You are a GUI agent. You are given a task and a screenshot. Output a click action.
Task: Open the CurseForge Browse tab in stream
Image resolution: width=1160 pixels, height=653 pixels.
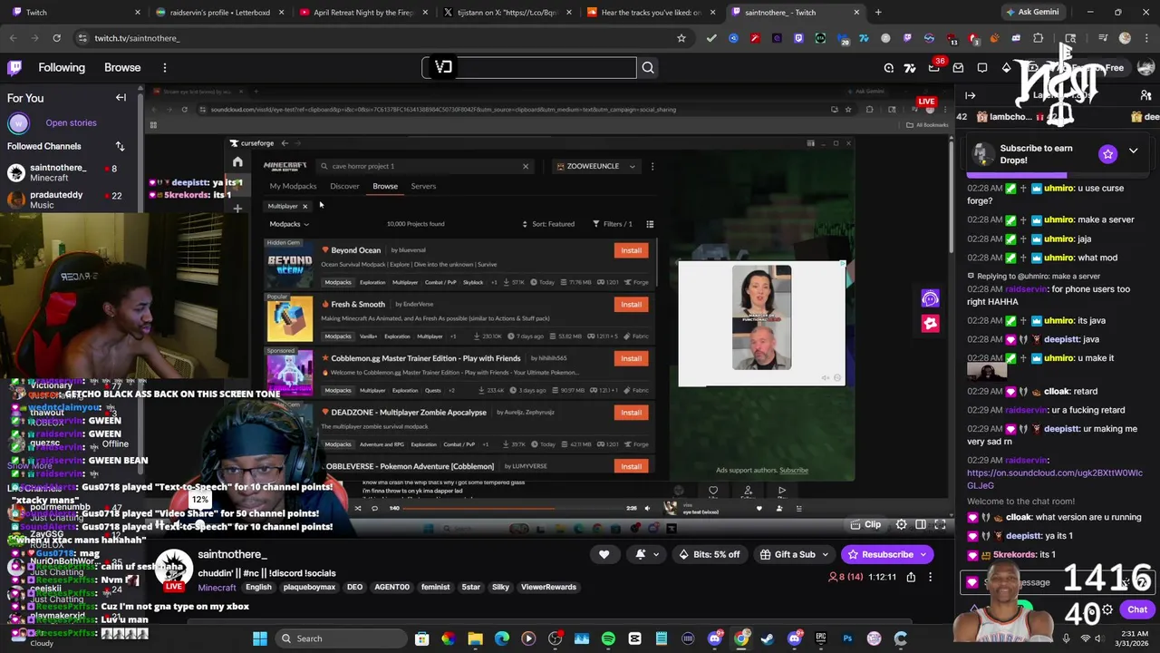click(385, 186)
